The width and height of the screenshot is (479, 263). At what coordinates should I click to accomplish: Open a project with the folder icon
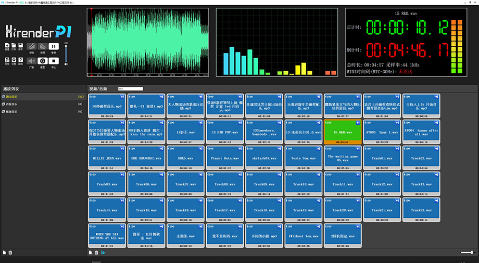point(14,46)
